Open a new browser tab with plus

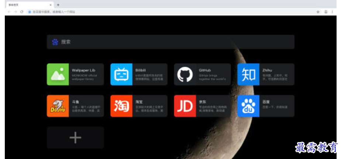click(58, 5)
